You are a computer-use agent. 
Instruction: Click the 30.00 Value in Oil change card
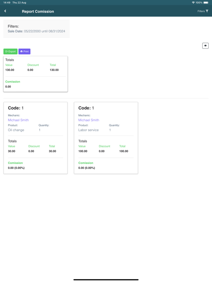(11, 151)
